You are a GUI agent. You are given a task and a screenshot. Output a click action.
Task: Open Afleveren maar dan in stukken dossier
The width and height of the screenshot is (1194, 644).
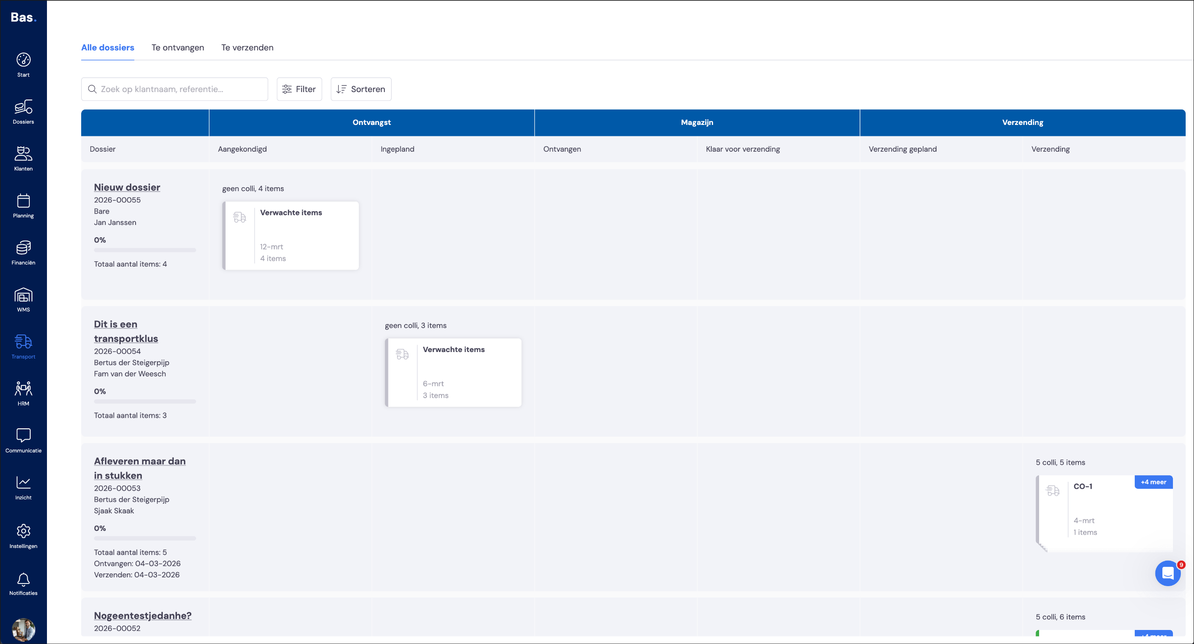click(x=140, y=468)
